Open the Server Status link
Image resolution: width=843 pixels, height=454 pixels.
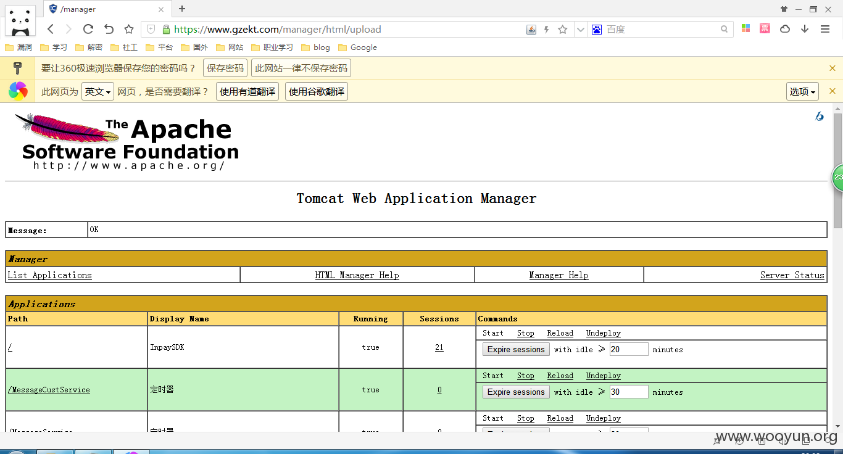pos(792,275)
